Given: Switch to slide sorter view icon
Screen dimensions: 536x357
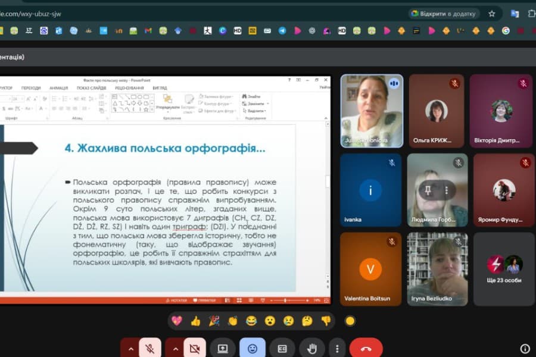Looking at the screenshot, I should (x=239, y=300).
